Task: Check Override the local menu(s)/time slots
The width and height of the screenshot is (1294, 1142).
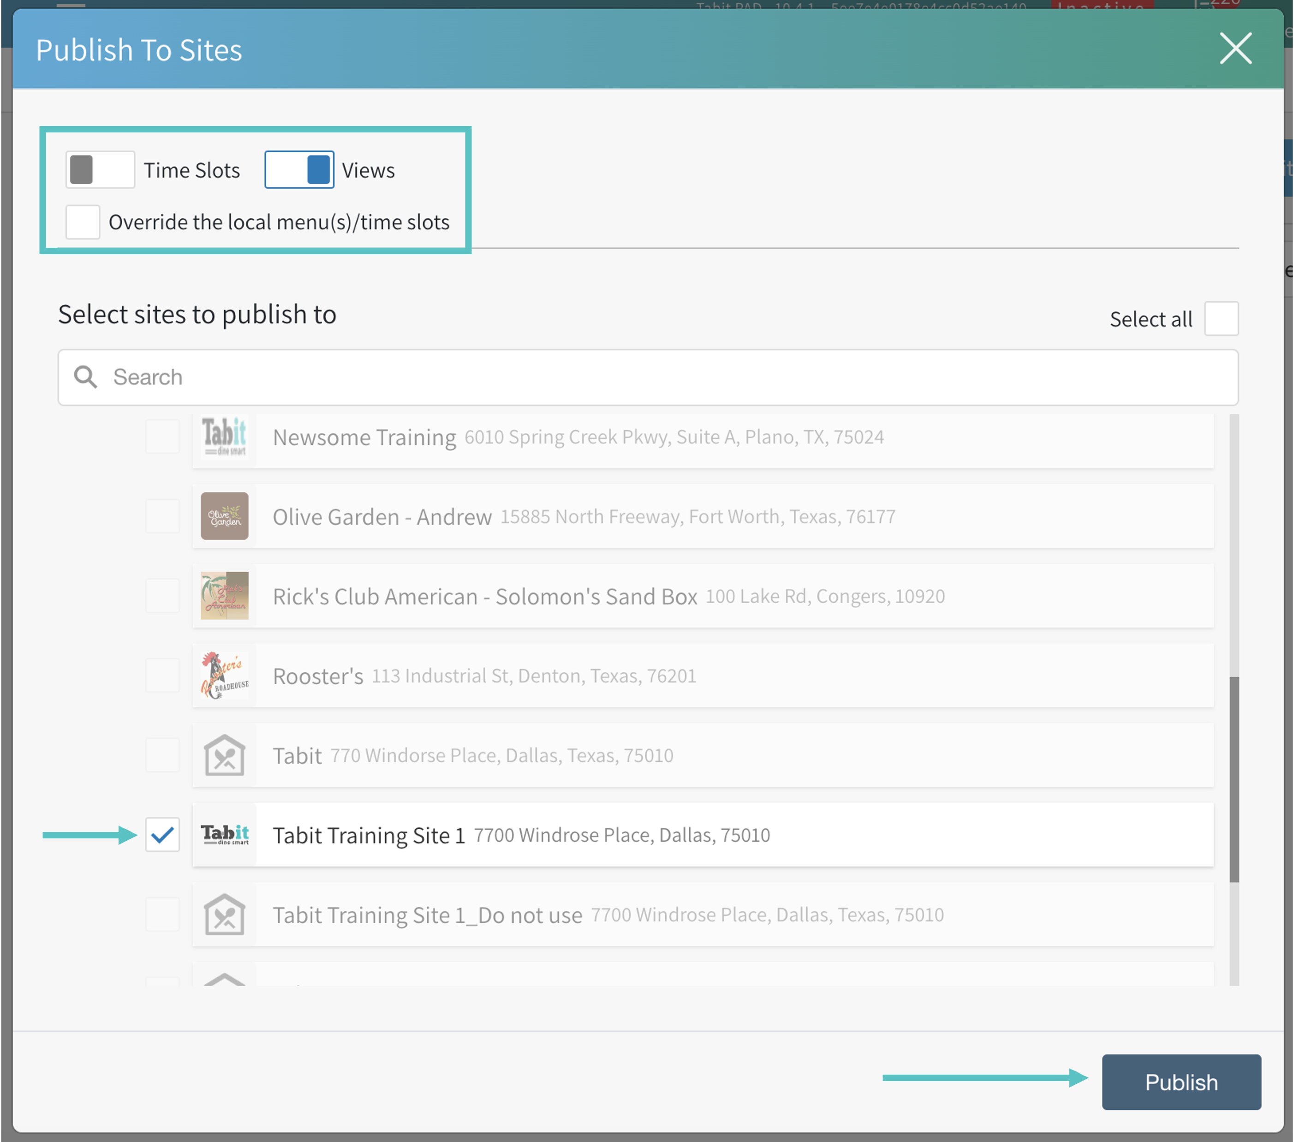Action: (x=82, y=222)
